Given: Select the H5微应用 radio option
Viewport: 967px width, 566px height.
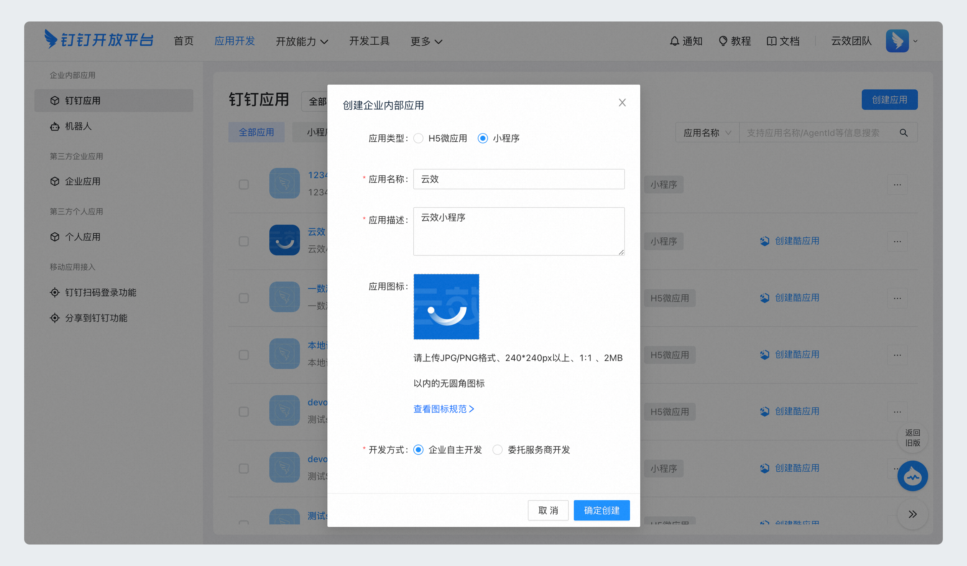Looking at the screenshot, I should click(x=418, y=138).
